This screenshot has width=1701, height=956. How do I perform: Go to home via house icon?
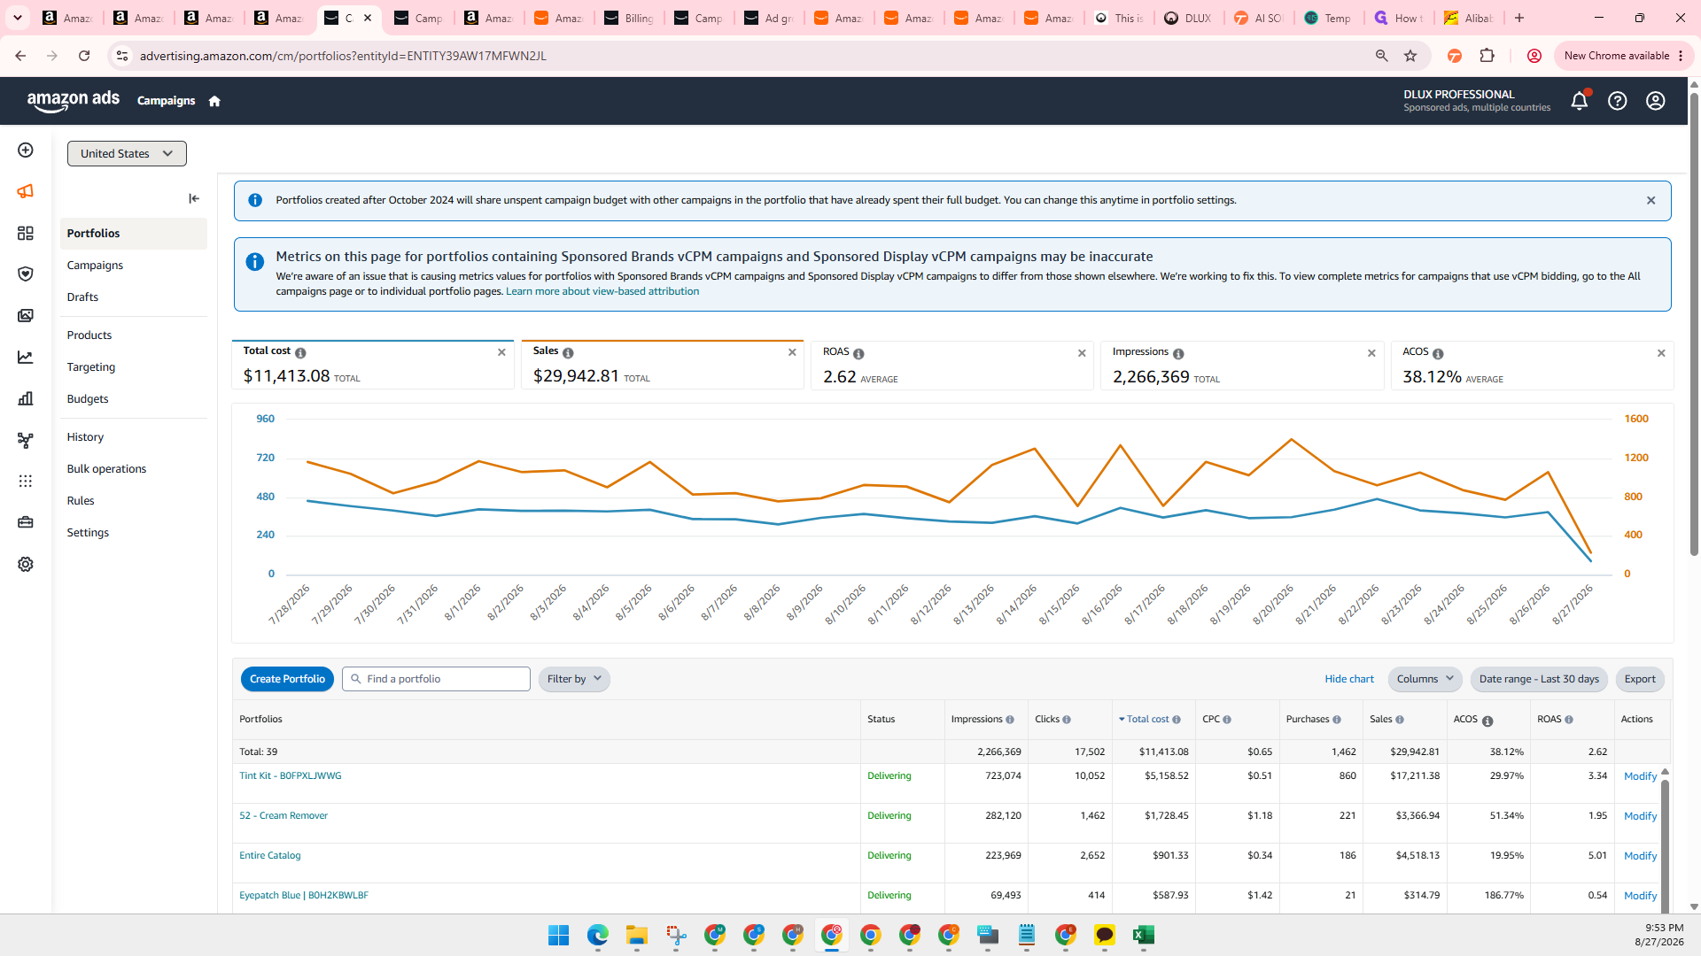pos(214,101)
